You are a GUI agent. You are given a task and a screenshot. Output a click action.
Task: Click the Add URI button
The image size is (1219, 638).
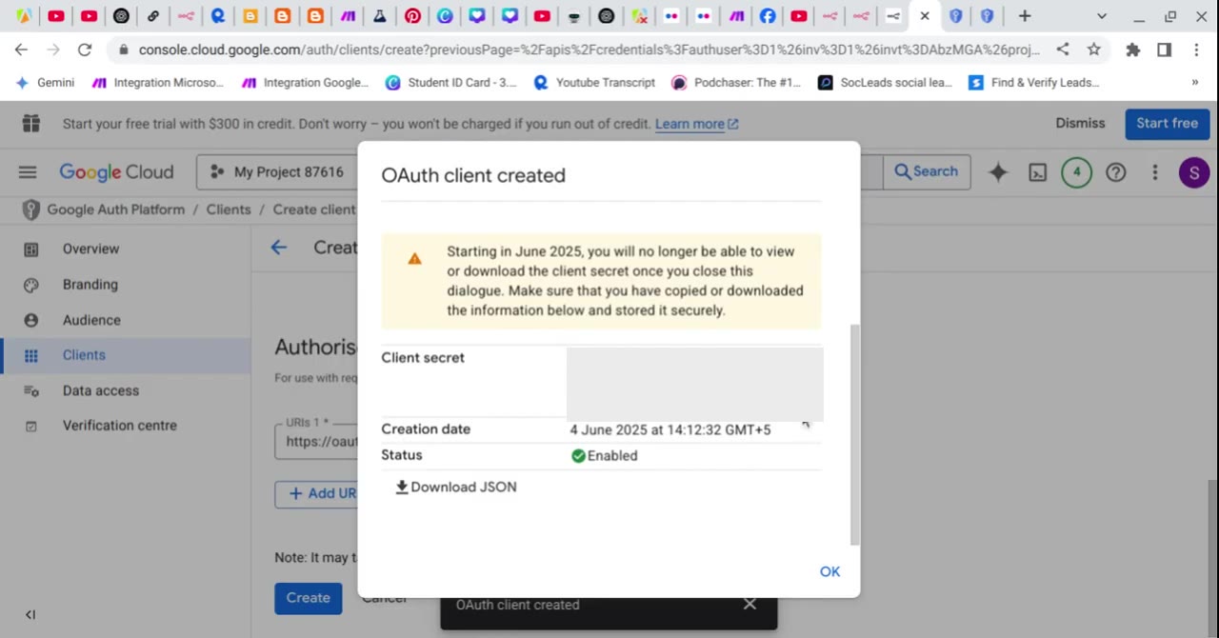316,493
